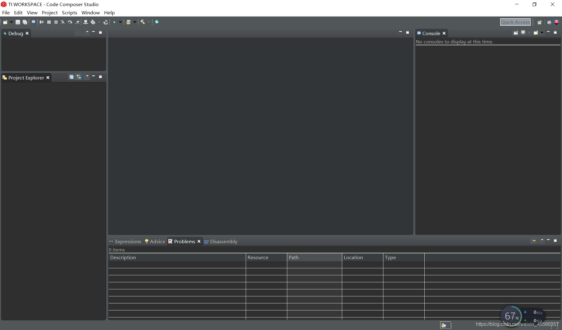This screenshot has width=562, height=330.
Task: Switch to the CCS Edit perspective icon
Action: (x=549, y=22)
